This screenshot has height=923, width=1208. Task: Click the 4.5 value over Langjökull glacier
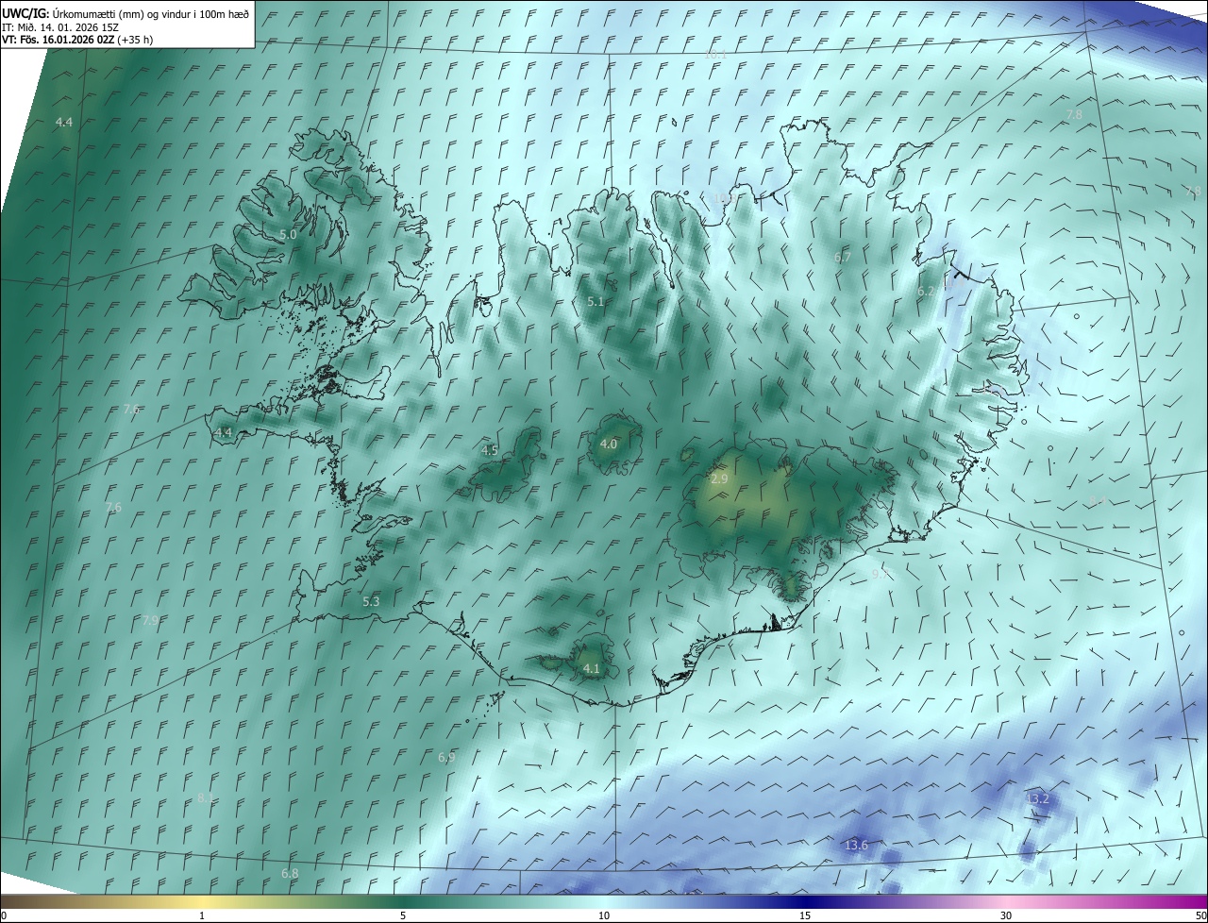click(490, 450)
